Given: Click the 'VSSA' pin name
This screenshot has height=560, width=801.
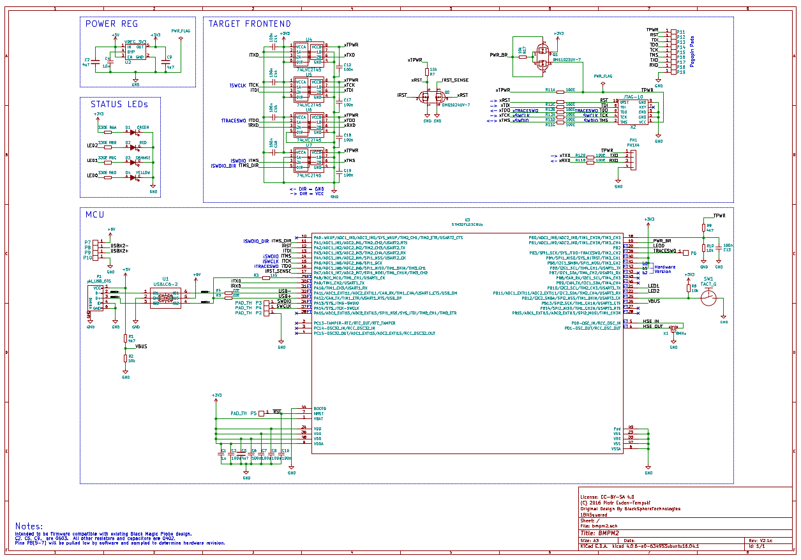Looking at the screenshot, I should (616, 449).
